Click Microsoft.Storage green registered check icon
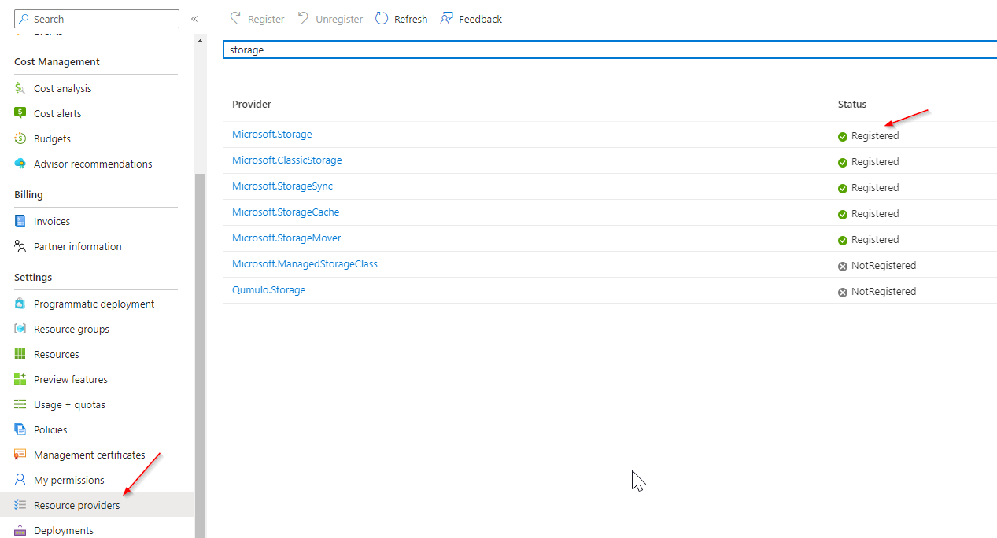This screenshot has height=538, width=997. [x=843, y=136]
